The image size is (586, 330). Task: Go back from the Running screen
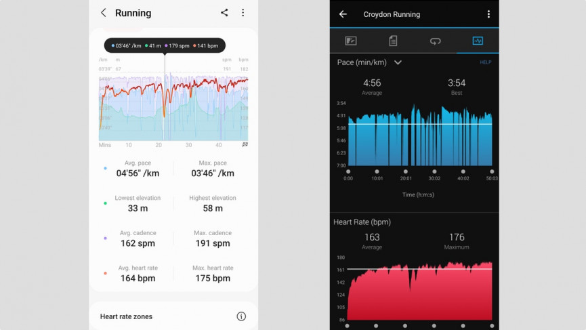(x=103, y=13)
